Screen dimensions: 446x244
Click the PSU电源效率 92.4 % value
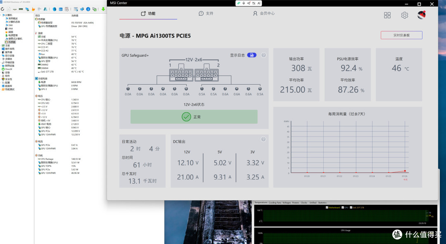351,68
